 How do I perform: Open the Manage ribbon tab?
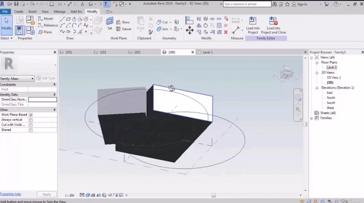(59, 11)
